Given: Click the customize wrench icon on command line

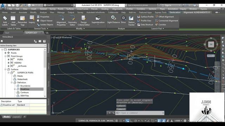Looking at the screenshot, I should click(113, 113).
